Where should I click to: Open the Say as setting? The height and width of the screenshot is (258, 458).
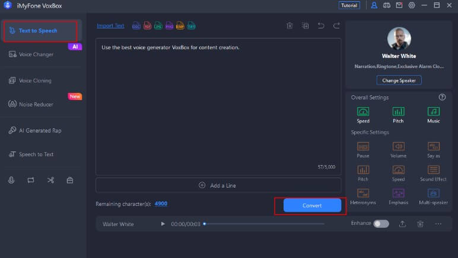point(434,150)
